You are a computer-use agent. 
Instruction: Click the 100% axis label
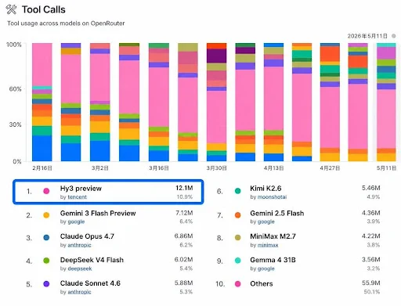pos(14,45)
